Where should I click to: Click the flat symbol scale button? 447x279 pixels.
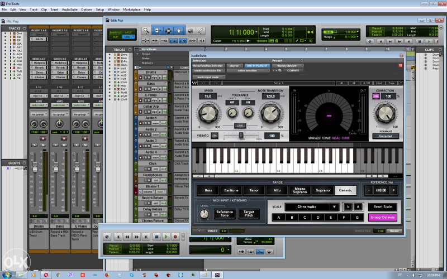pos(348,207)
